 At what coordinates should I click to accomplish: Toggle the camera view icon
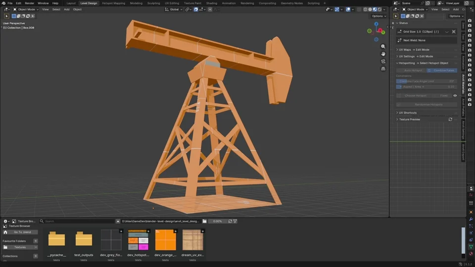383,61
